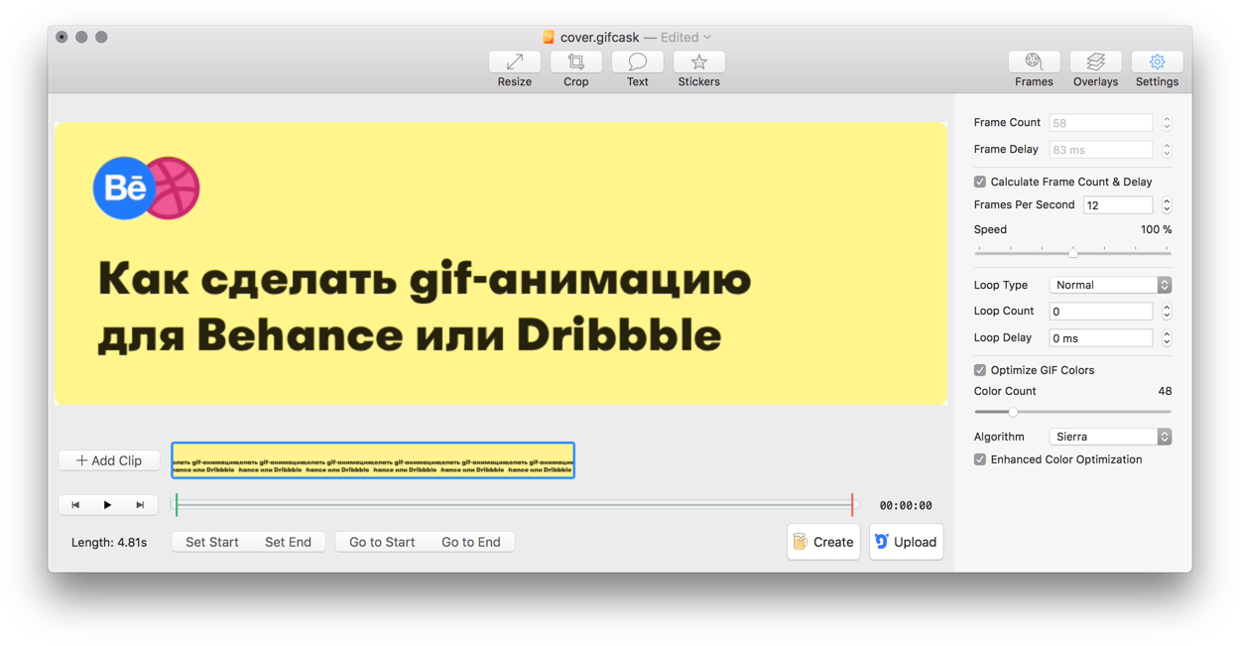Viewport: 1240px width, 646px height.
Task: Uncheck Enhanced Color Optimization
Action: (979, 459)
